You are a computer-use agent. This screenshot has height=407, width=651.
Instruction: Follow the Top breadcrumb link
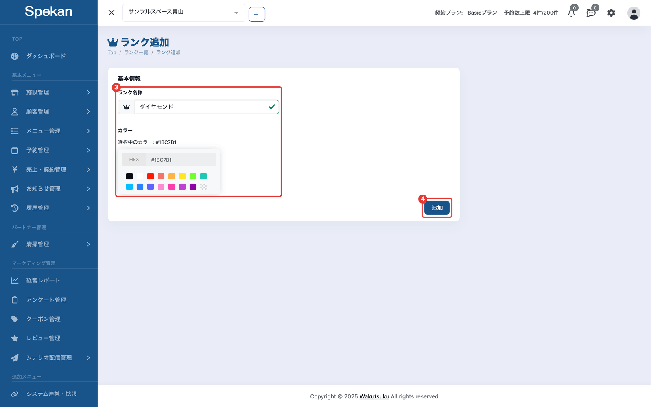click(x=112, y=53)
